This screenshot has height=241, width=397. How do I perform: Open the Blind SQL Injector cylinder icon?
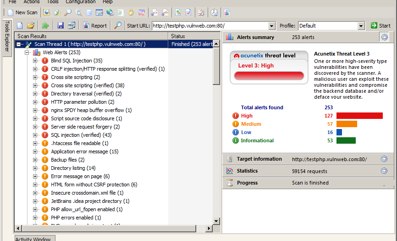click(x=89, y=12)
